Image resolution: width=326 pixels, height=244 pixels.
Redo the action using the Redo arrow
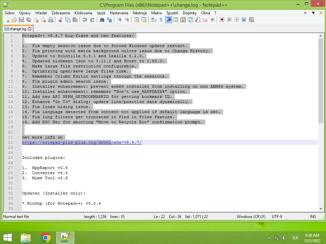tap(92, 20)
